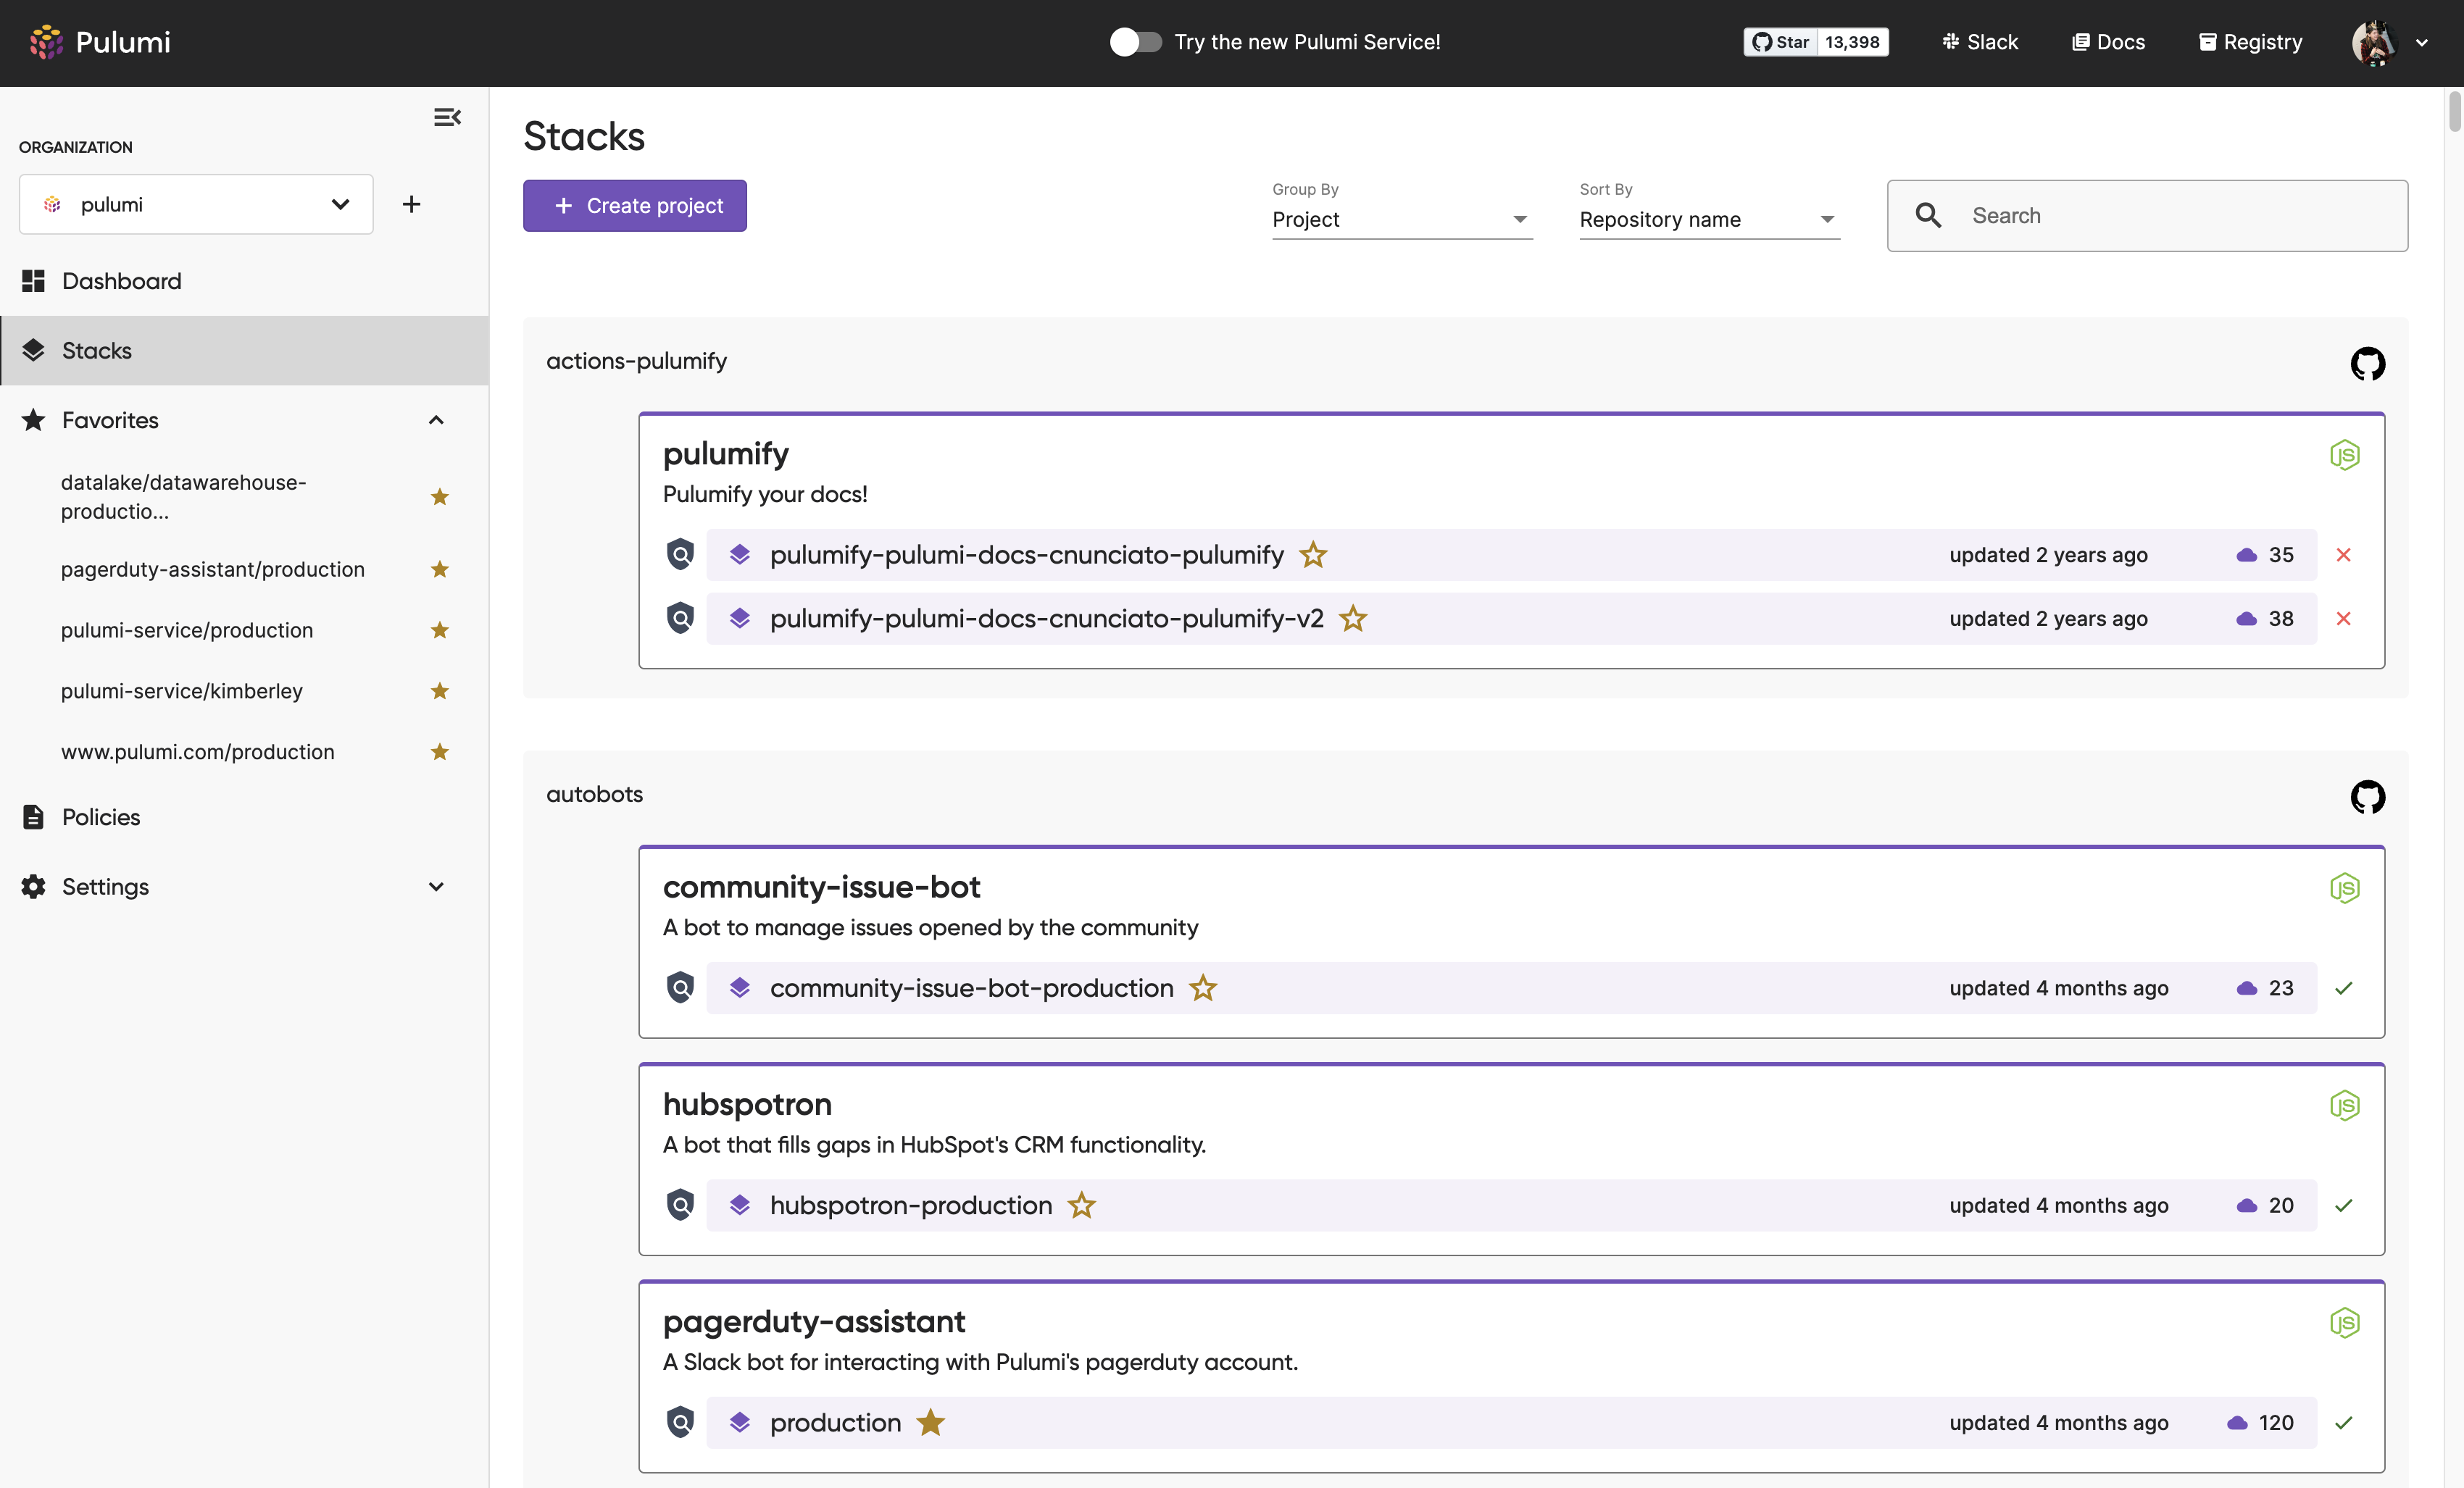The image size is (2464, 1488).
Task: Open pulumi-service/production favorite
Action: click(x=187, y=630)
